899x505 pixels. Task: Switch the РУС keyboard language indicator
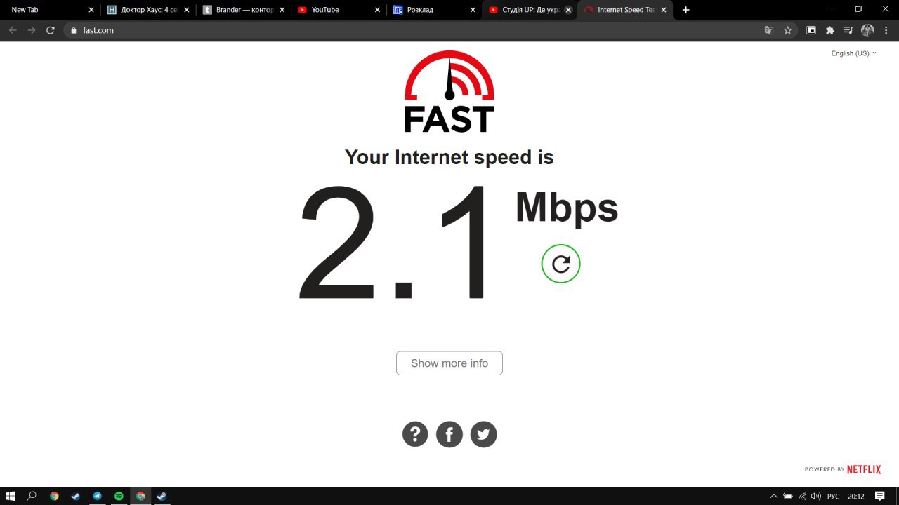point(834,496)
